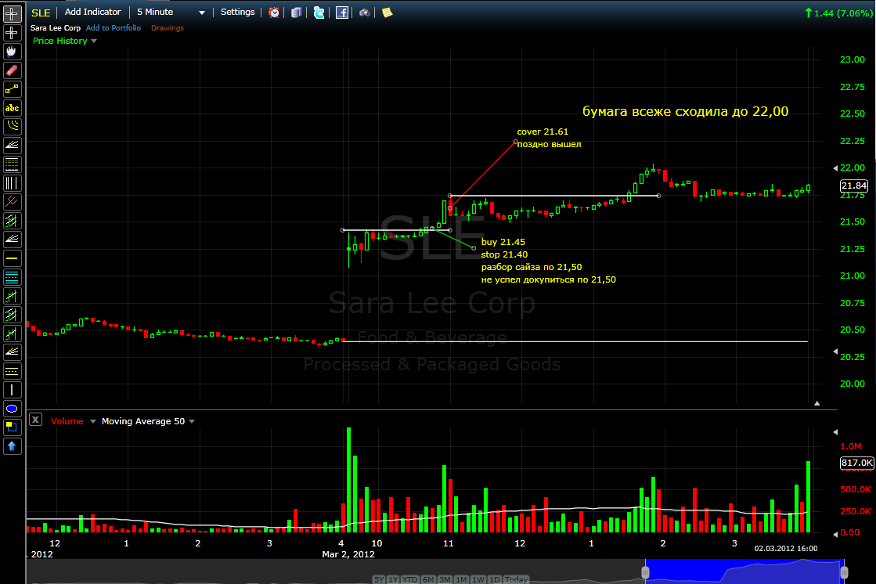The image size is (876, 584).
Task: Choose the yellow arcs drawing tool
Action: 12,127
